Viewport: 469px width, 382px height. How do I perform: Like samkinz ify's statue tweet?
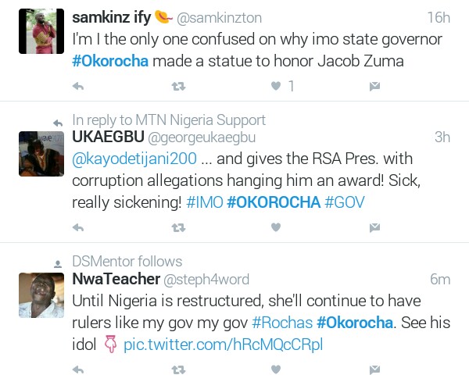click(x=276, y=86)
